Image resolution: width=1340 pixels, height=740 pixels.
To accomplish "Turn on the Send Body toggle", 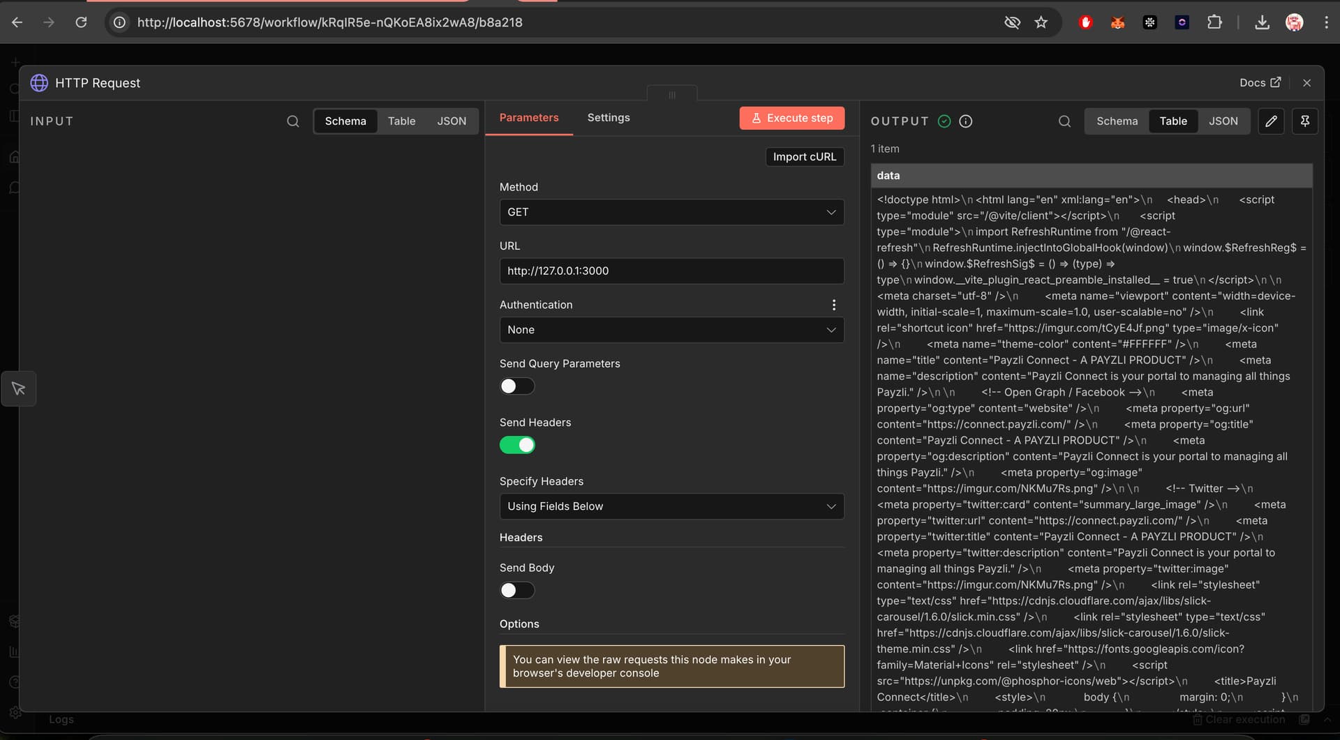I will click(516, 591).
